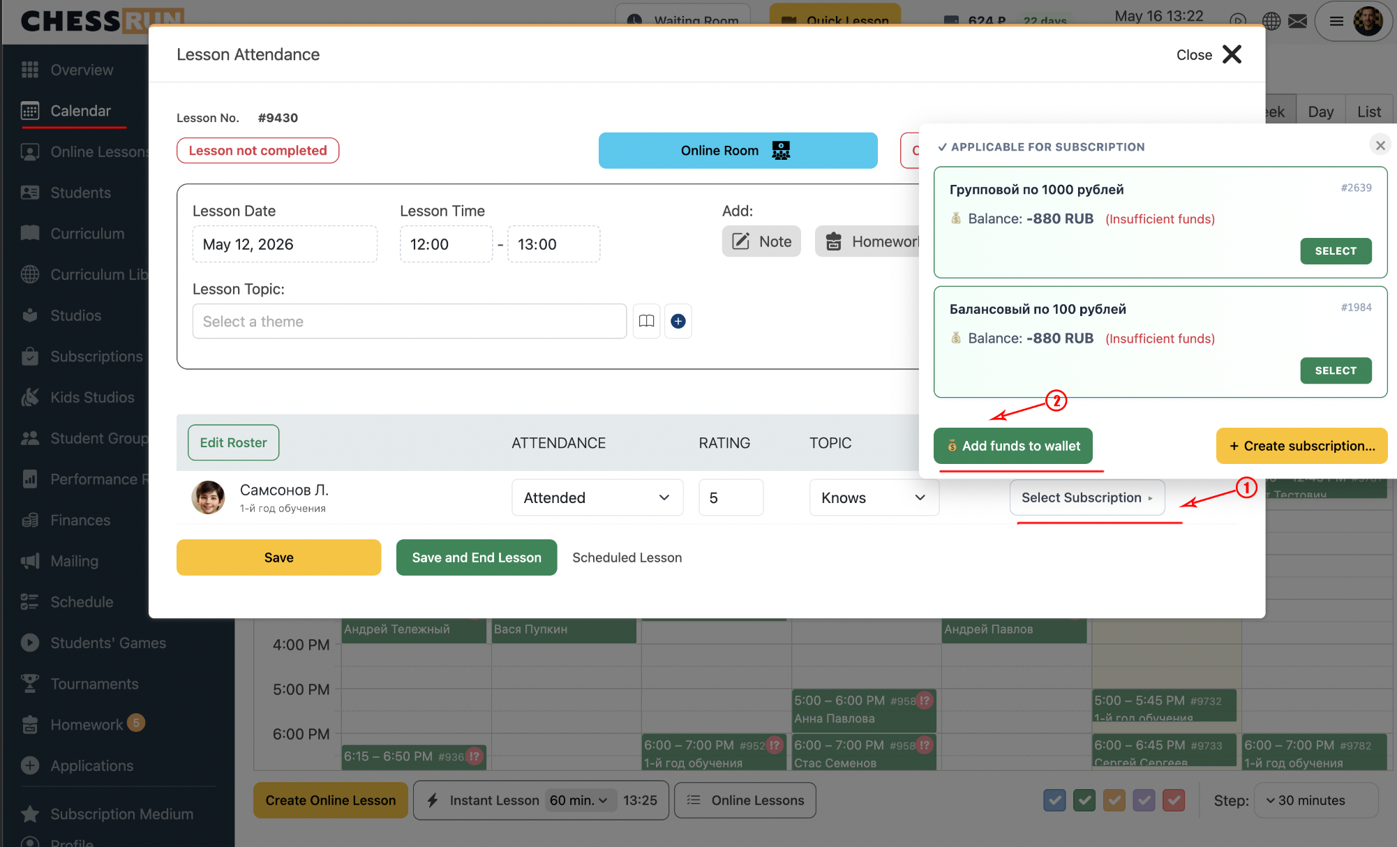Click the play tutorial icon in header

click(1237, 21)
